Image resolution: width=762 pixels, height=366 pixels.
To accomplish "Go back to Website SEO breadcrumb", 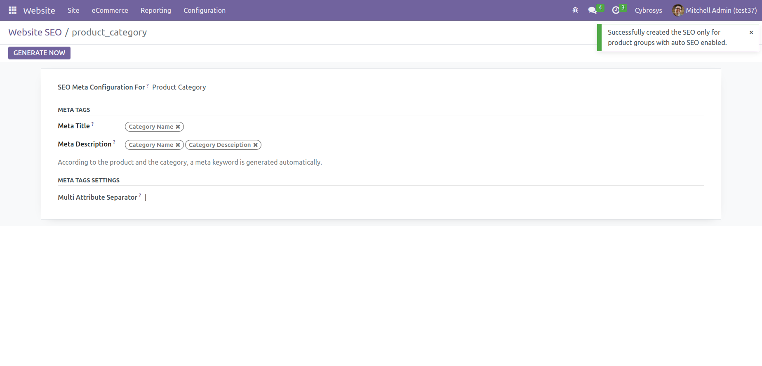I will tap(35, 32).
